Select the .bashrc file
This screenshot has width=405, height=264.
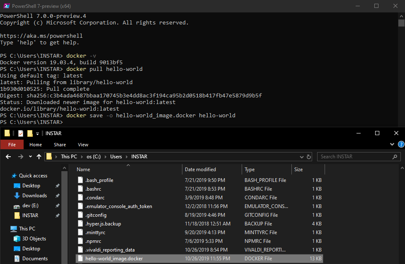click(199, 189)
